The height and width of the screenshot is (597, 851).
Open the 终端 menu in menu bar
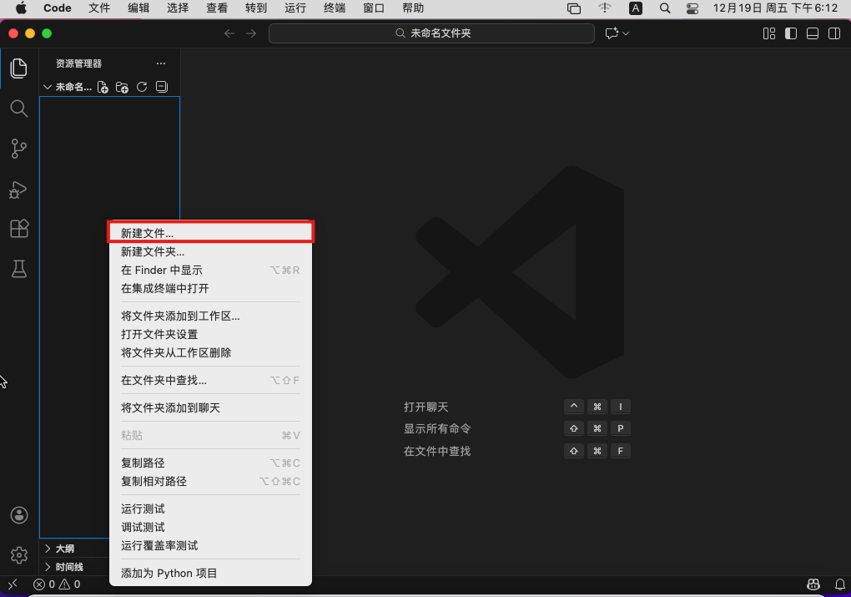coord(334,8)
